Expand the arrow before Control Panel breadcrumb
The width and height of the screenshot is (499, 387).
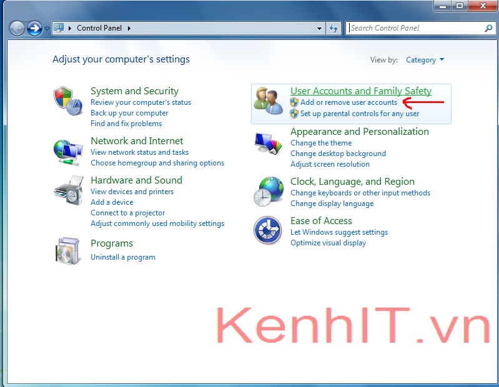(x=70, y=28)
